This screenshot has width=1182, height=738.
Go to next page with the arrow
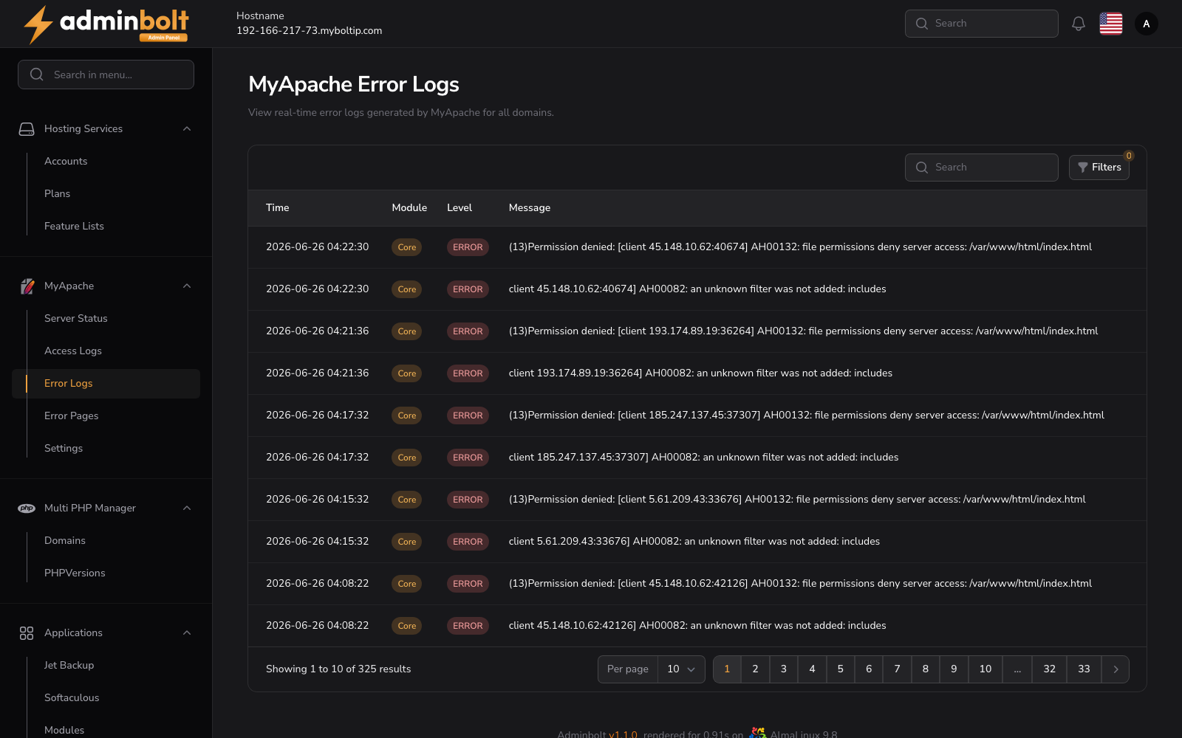1116,669
